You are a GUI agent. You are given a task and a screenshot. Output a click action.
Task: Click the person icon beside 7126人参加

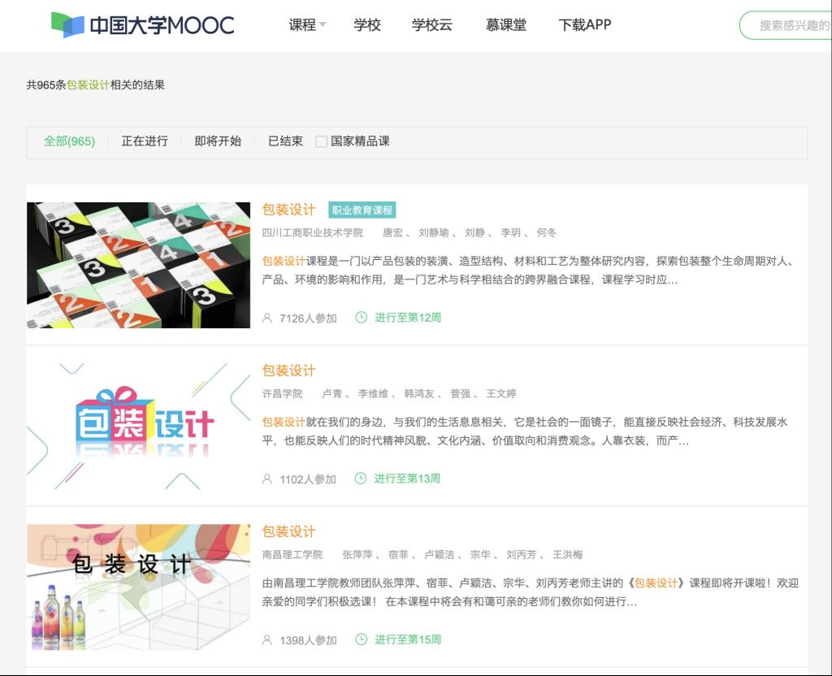coord(267,318)
